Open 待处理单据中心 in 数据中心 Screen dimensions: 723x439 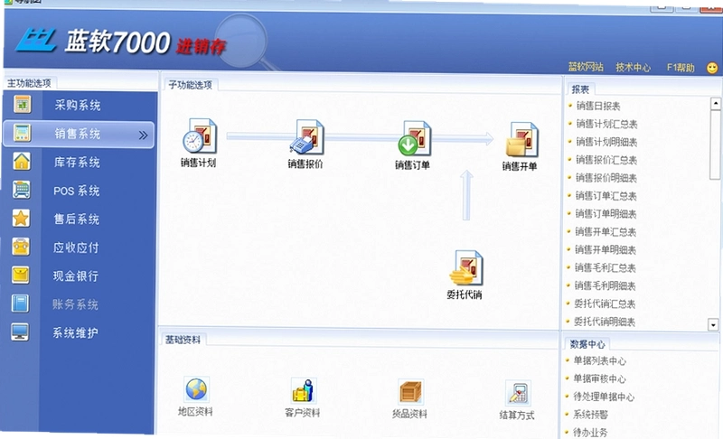click(x=604, y=397)
